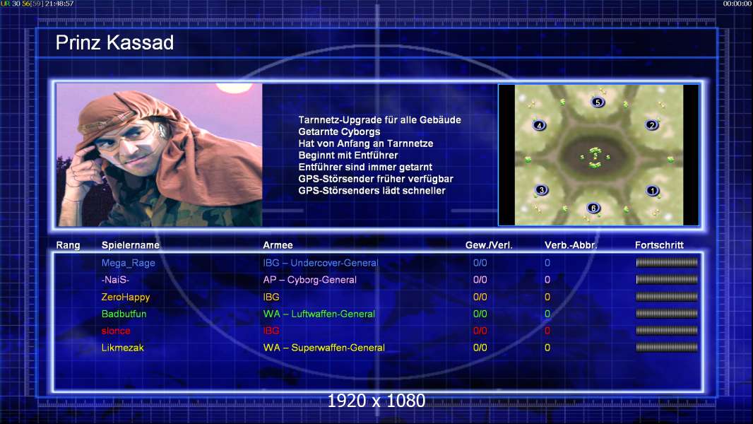The width and height of the screenshot is (753, 424).
Task: Click start position marker 1 on minimap
Action: click(652, 191)
